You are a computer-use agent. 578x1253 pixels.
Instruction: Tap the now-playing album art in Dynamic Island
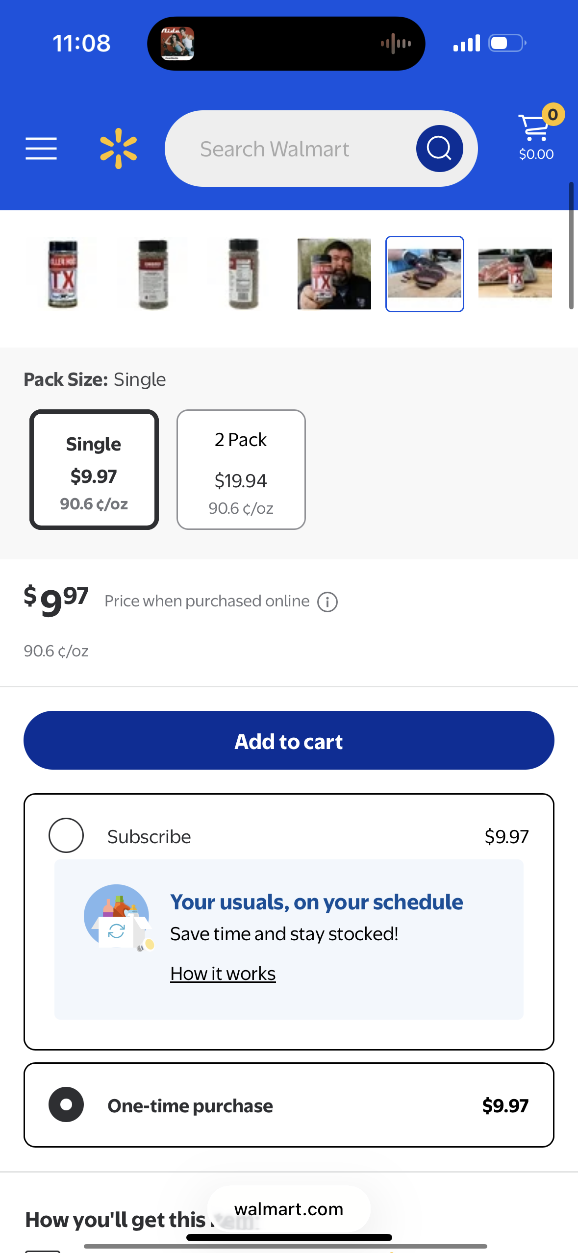[x=177, y=44]
